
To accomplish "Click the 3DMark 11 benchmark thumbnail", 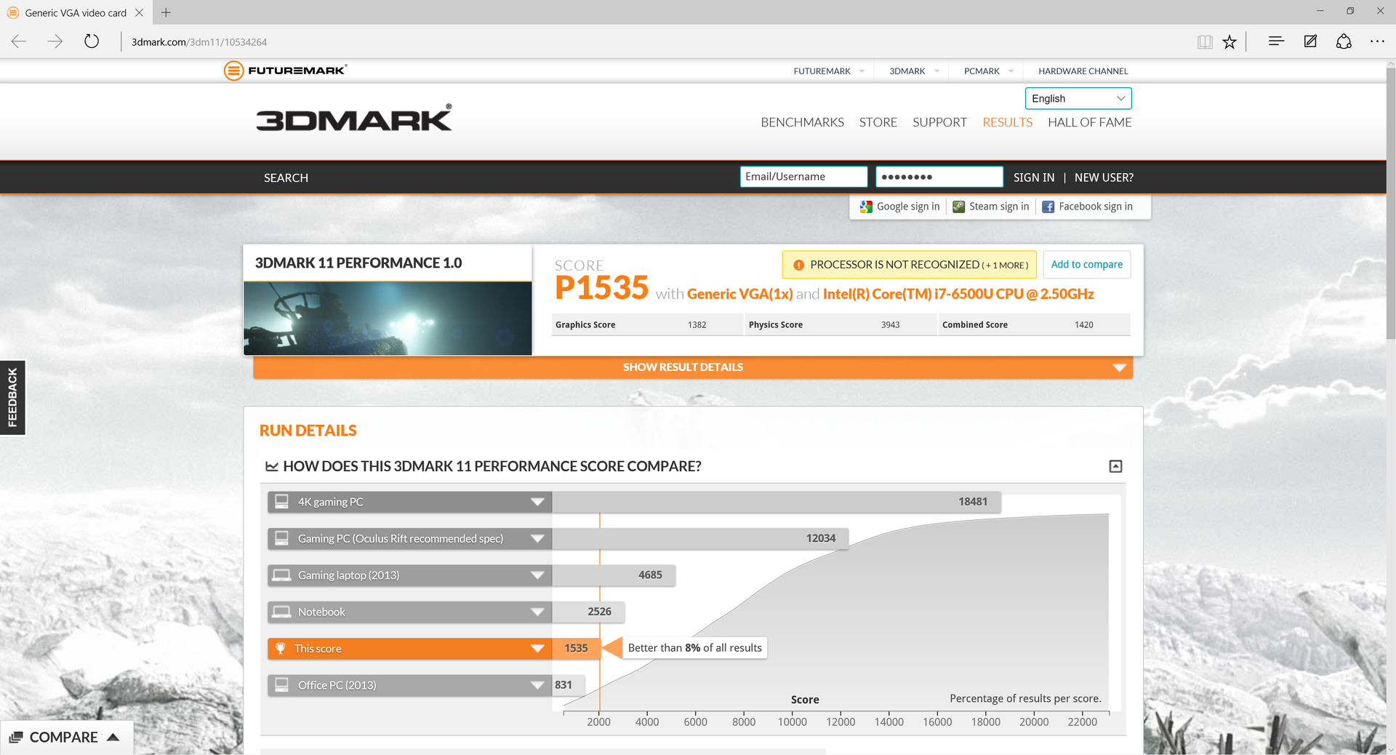I will (x=388, y=319).
